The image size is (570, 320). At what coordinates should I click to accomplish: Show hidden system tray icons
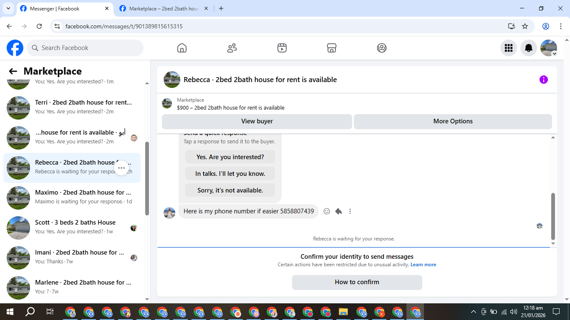tap(474, 312)
